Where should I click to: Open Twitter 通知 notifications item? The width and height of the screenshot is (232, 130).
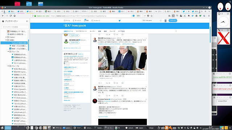pos(86,21)
